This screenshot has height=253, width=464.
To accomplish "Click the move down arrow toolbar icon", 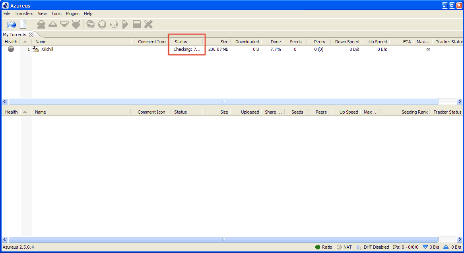I will point(64,25).
